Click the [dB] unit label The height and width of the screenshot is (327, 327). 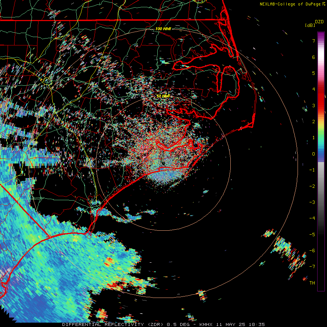pyautogui.click(x=310, y=25)
